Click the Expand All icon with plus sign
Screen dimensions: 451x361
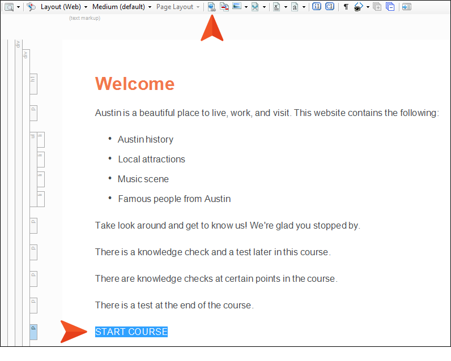(377, 7)
